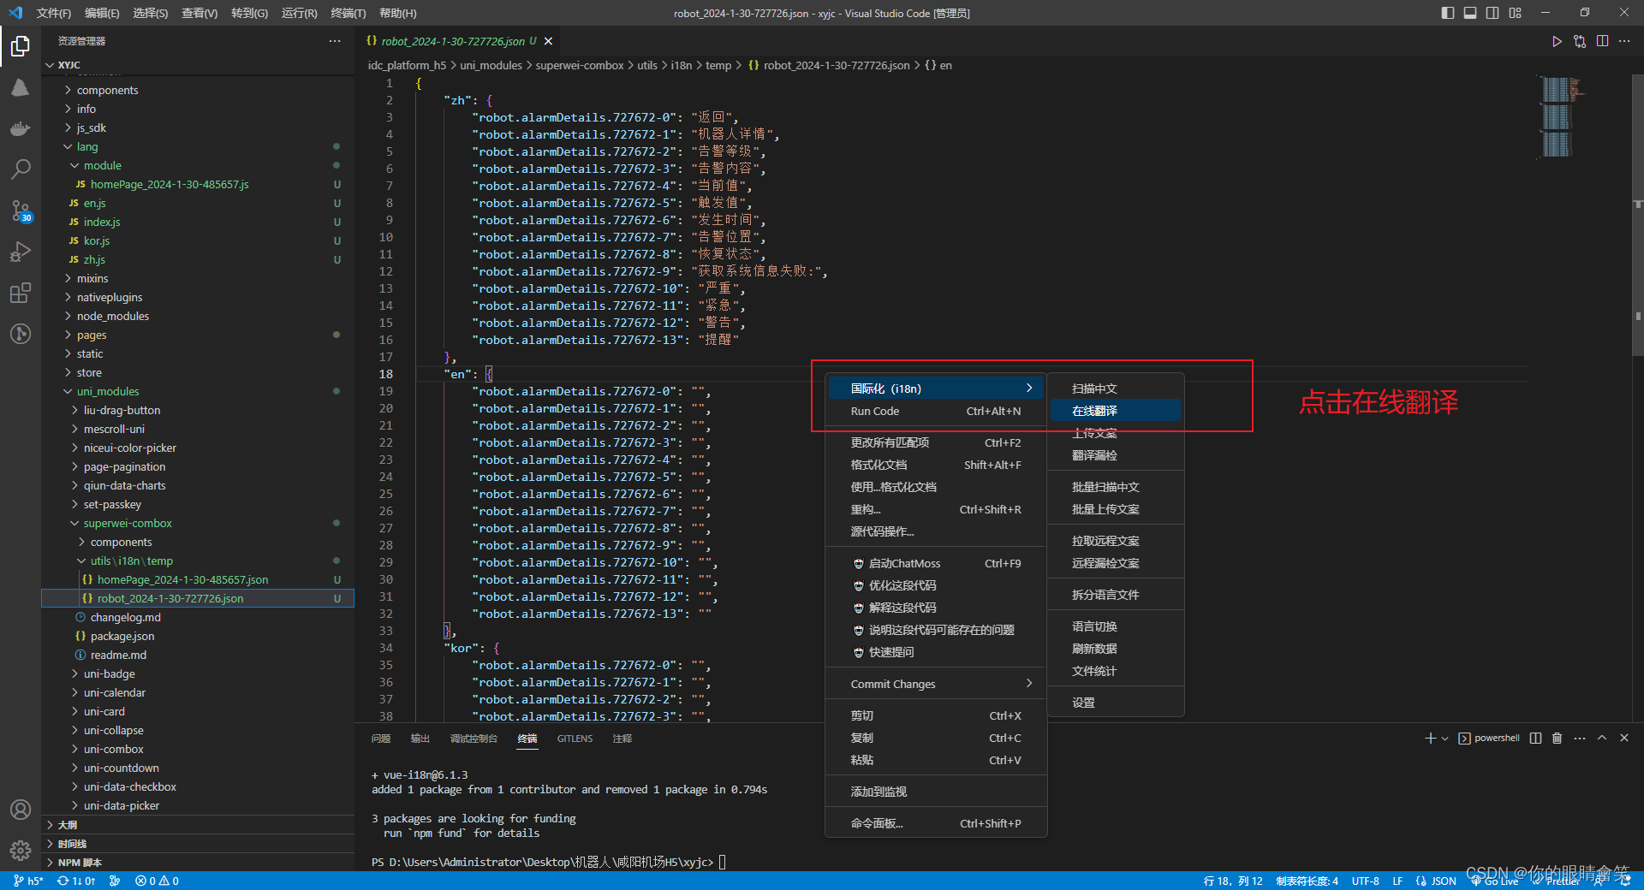1644x890 pixels.
Task: Open the Docker whale icon view
Action: 21,128
